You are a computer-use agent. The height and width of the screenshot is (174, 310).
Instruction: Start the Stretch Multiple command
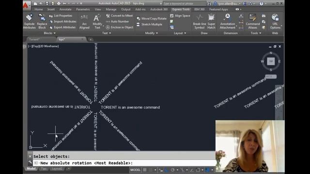(x=149, y=25)
